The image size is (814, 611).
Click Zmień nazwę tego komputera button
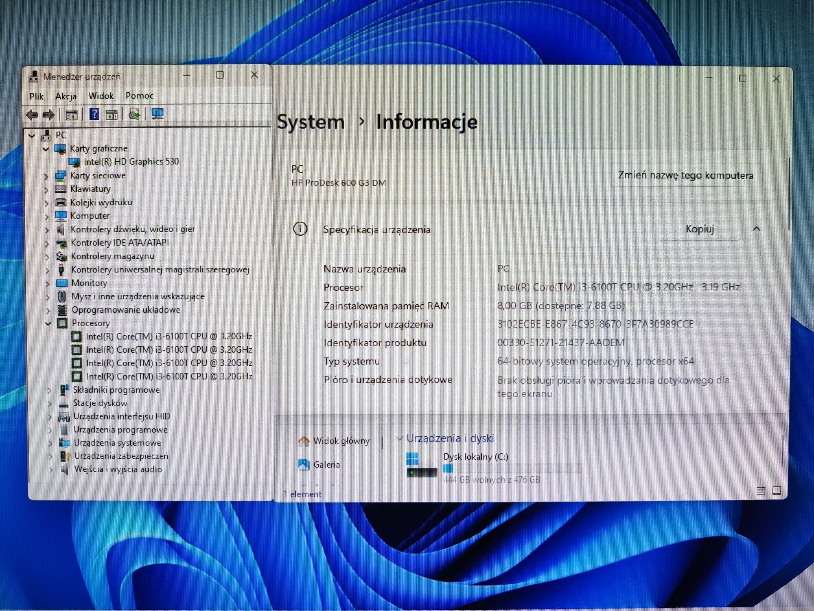tap(686, 175)
